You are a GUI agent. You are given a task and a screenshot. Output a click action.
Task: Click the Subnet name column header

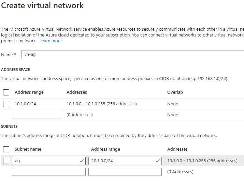[28, 149]
